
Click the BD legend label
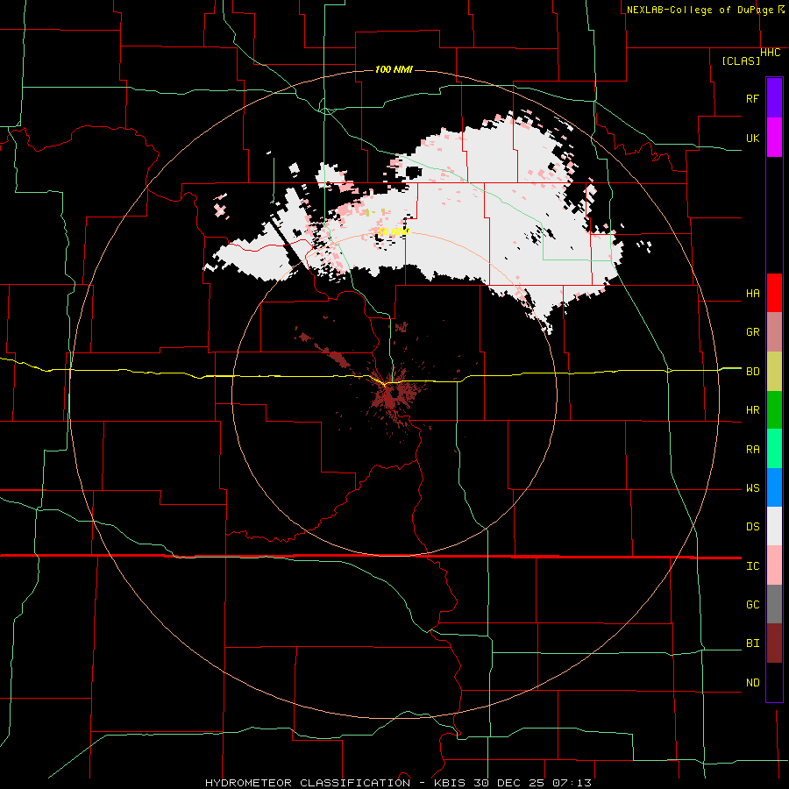point(752,372)
